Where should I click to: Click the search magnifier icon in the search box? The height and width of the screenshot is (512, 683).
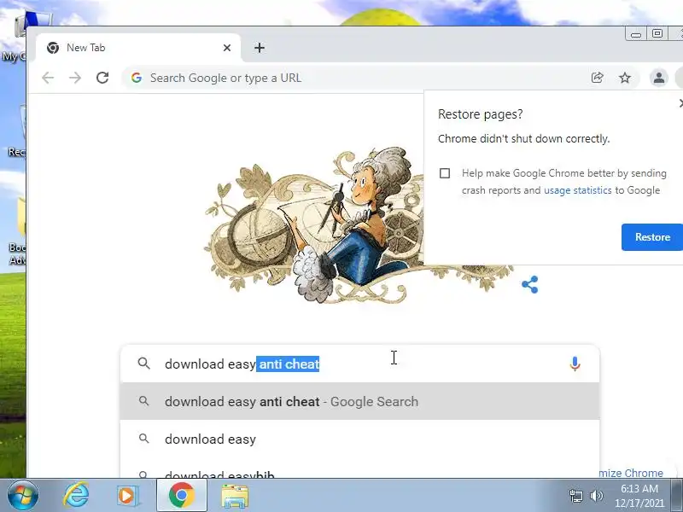[x=143, y=364]
